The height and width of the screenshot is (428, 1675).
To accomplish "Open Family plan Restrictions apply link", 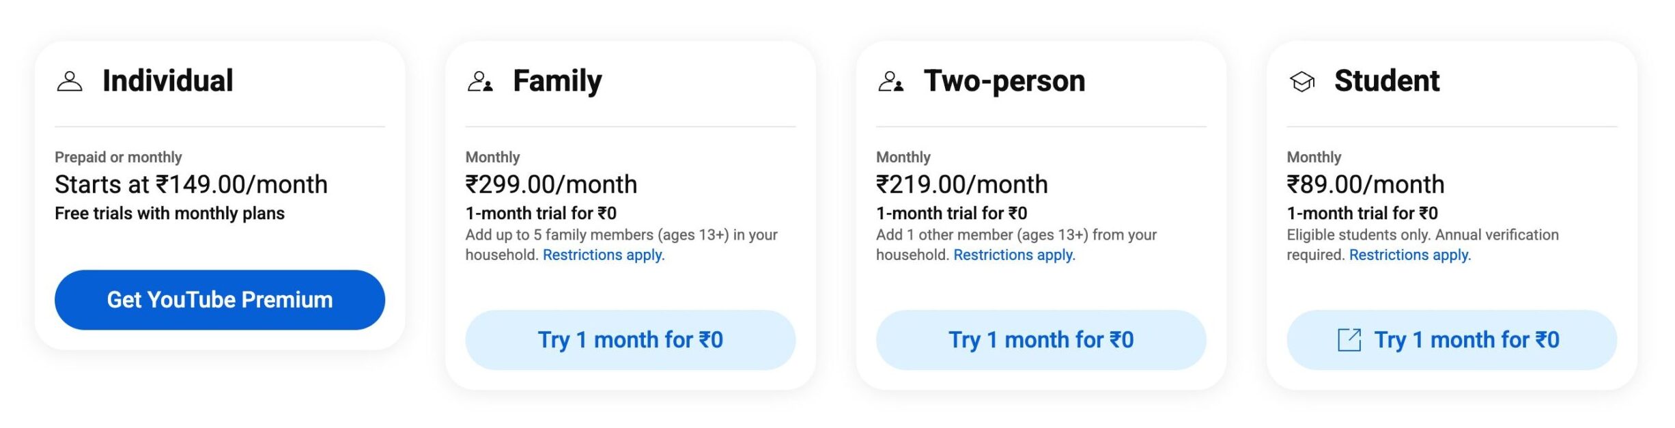I will pyautogui.click(x=603, y=255).
